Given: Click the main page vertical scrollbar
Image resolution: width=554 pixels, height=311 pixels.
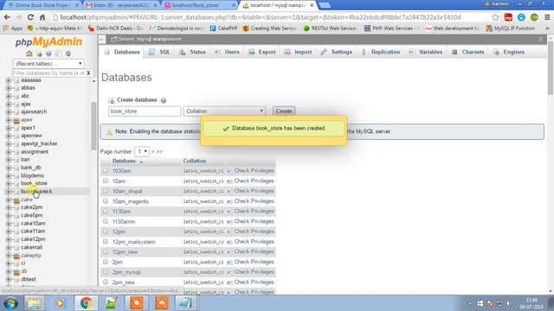Looking at the screenshot, I should [x=551, y=67].
